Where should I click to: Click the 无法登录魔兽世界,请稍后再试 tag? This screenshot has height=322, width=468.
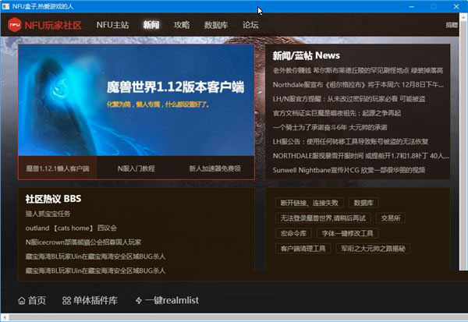(x=323, y=218)
